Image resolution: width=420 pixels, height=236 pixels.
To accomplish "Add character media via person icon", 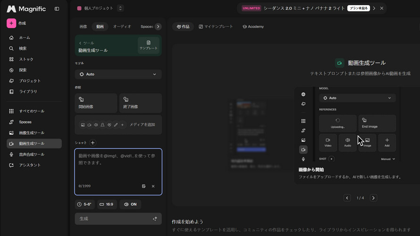I will [102, 125].
